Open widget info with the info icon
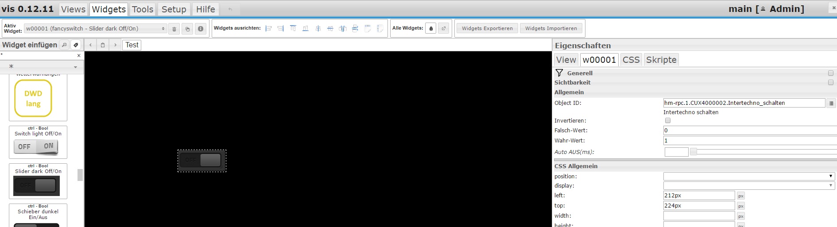The width and height of the screenshot is (837, 227). pyautogui.click(x=201, y=29)
